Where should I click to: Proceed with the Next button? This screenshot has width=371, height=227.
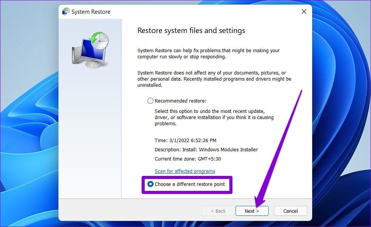click(252, 211)
